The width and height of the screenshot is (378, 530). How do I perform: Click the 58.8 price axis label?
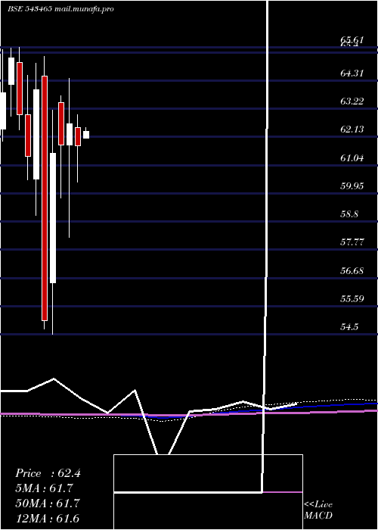[349, 214]
